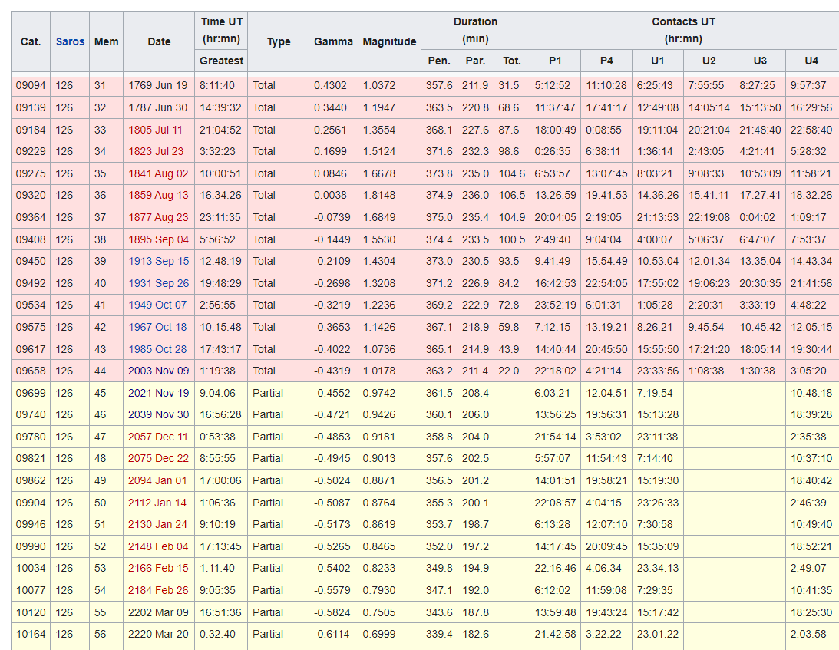
Task: Click the 2166 Feb 15 date link
Action: point(157,569)
